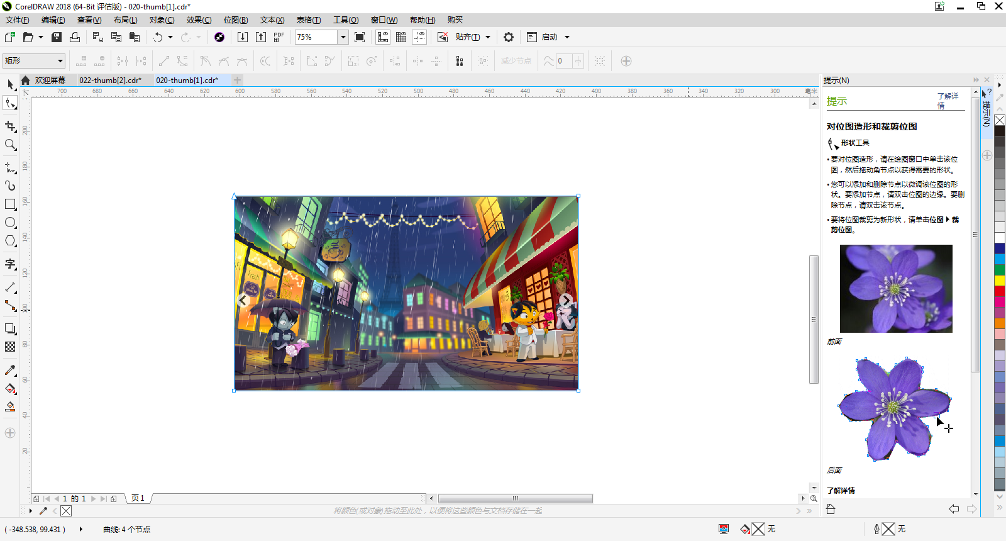
Task: Select the Pick tool in the toolbox
Action: (10, 84)
